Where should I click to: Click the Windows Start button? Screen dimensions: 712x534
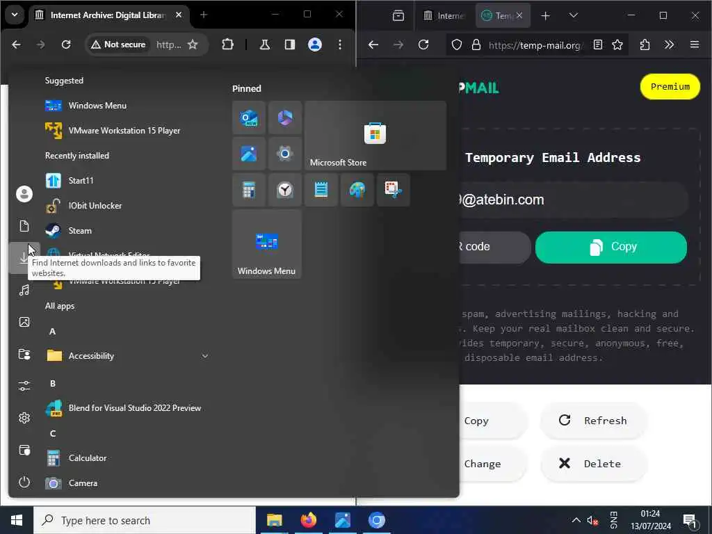click(17, 520)
